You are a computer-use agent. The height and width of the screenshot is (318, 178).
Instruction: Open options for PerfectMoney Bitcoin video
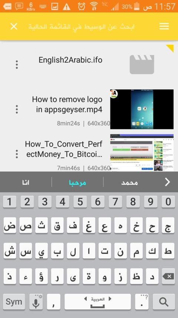tap(17, 154)
